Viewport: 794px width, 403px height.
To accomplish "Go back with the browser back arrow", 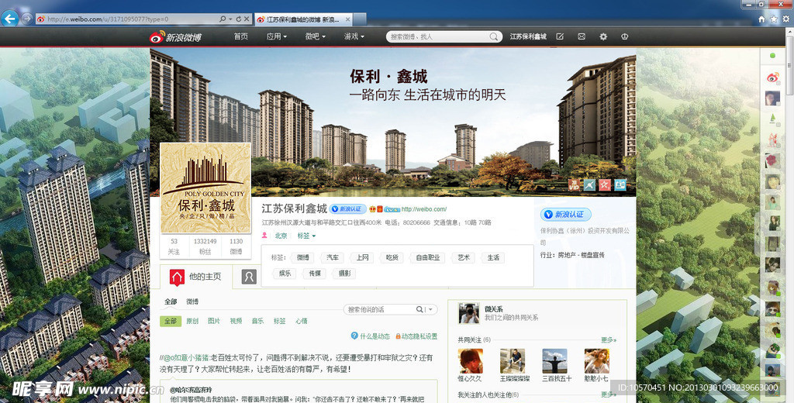I will 9,19.
